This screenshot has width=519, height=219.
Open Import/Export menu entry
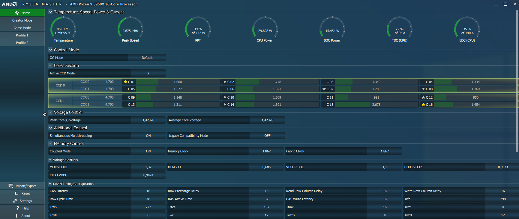point(22,186)
